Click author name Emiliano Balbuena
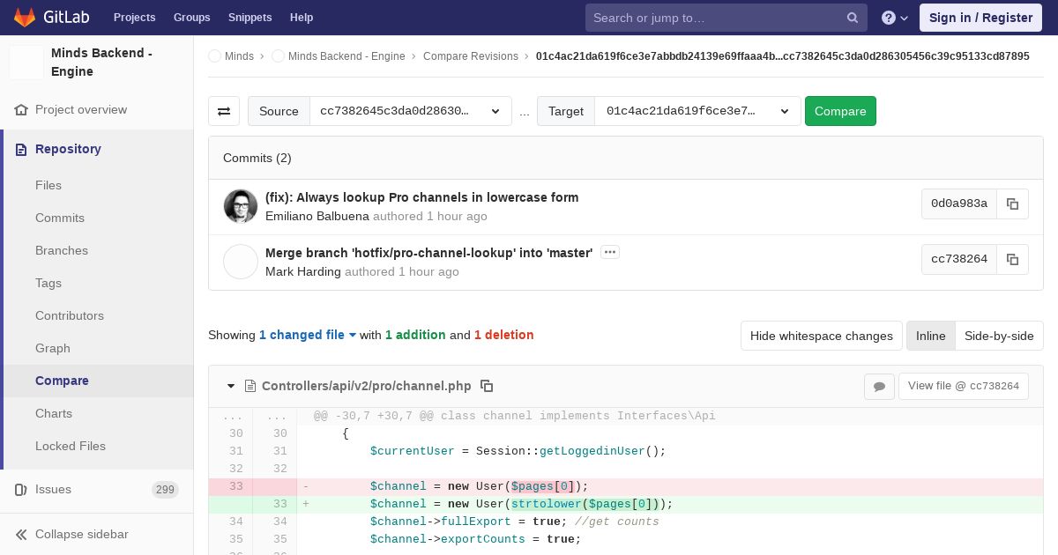Image resolution: width=1058 pixels, height=555 pixels. 317,216
